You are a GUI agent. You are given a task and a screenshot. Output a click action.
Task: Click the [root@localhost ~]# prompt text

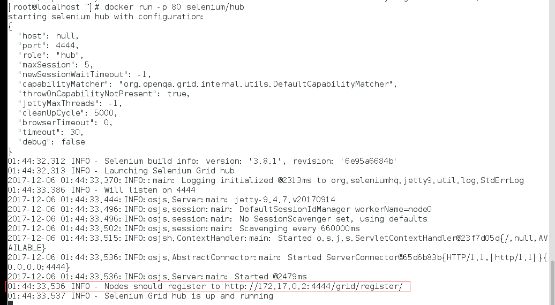(52, 7)
